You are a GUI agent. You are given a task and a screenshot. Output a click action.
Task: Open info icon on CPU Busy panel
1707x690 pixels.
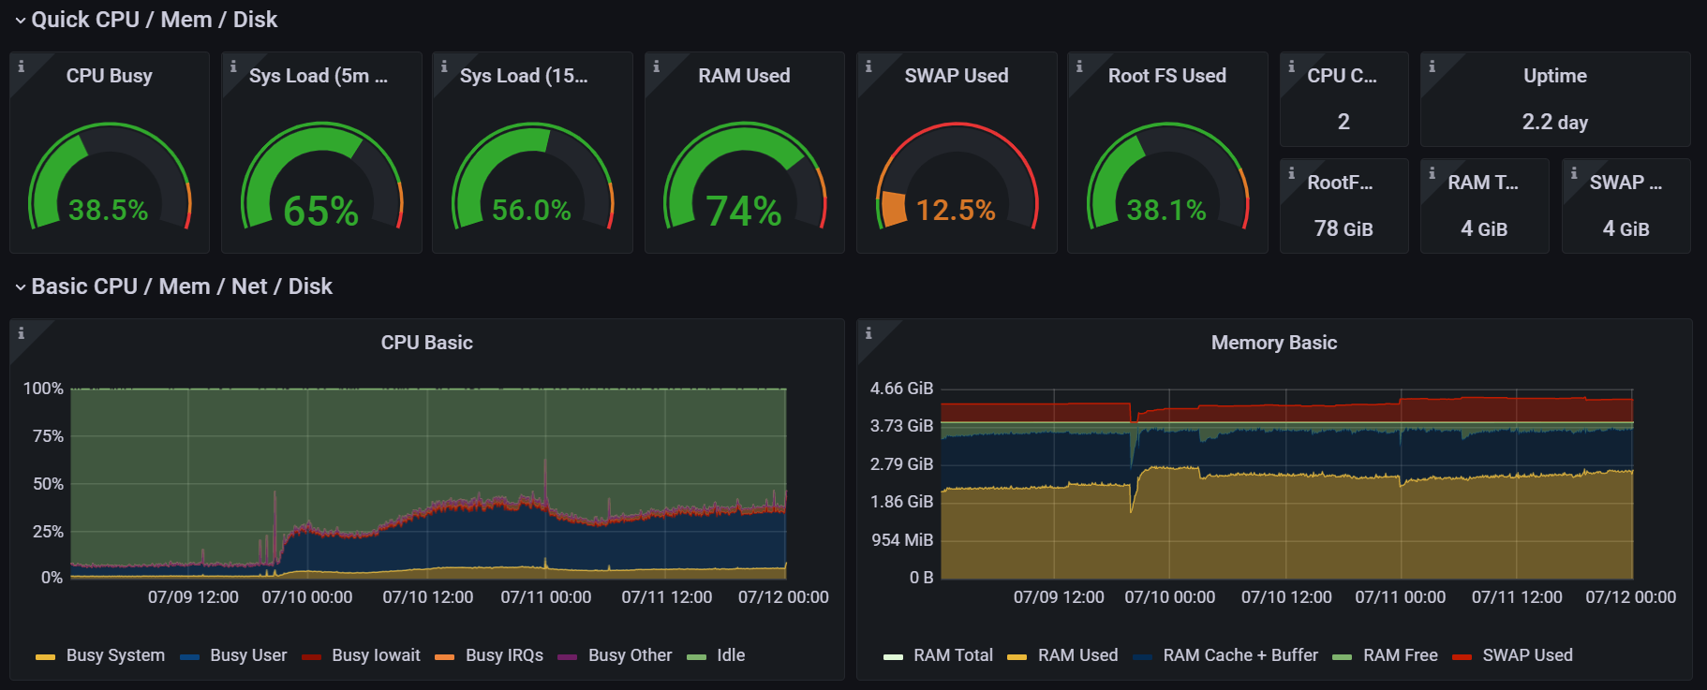tap(21, 66)
